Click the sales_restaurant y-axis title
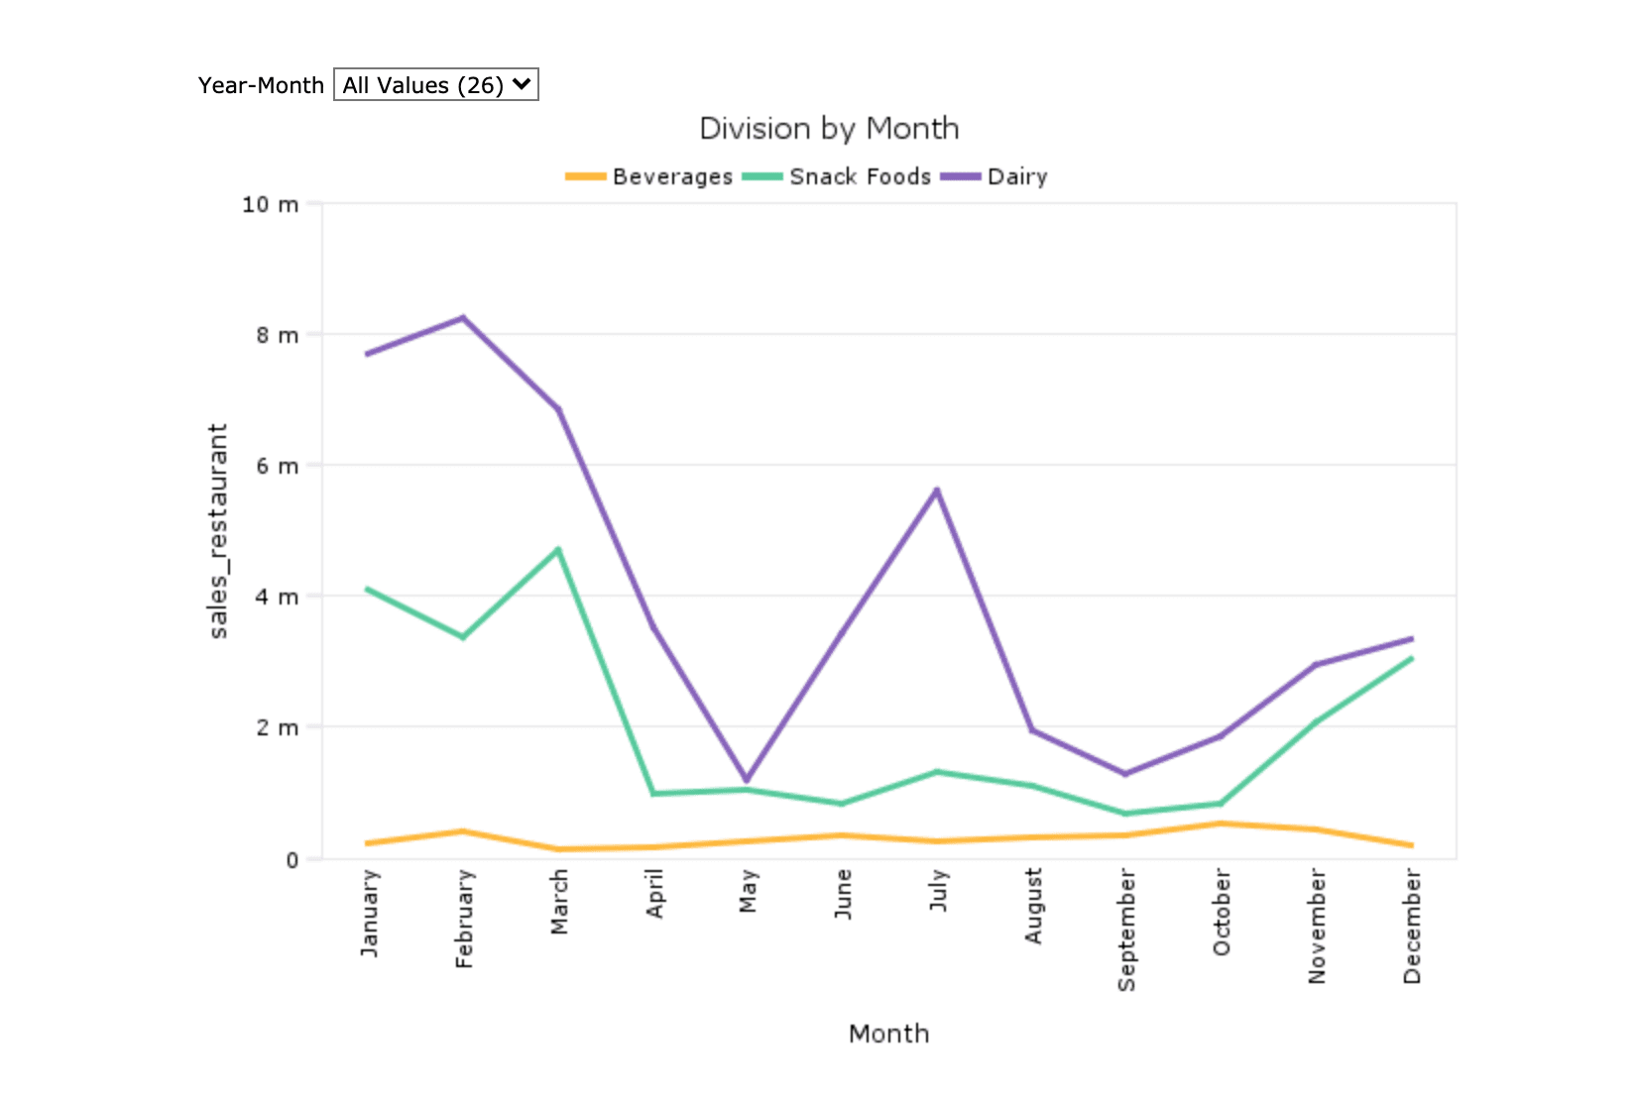The width and height of the screenshot is (1638, 1098). (218, 531)
